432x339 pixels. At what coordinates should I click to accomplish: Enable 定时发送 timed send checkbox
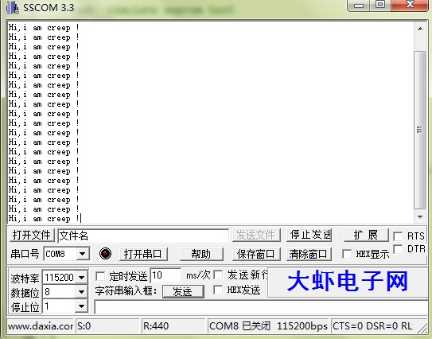[100, 276]
